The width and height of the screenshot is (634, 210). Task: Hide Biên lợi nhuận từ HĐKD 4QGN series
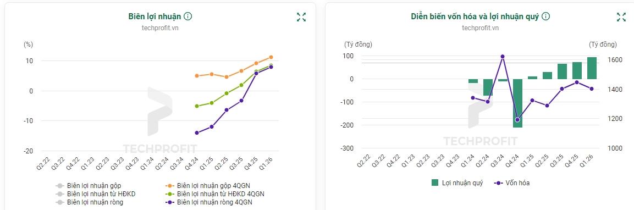point(214,194)
